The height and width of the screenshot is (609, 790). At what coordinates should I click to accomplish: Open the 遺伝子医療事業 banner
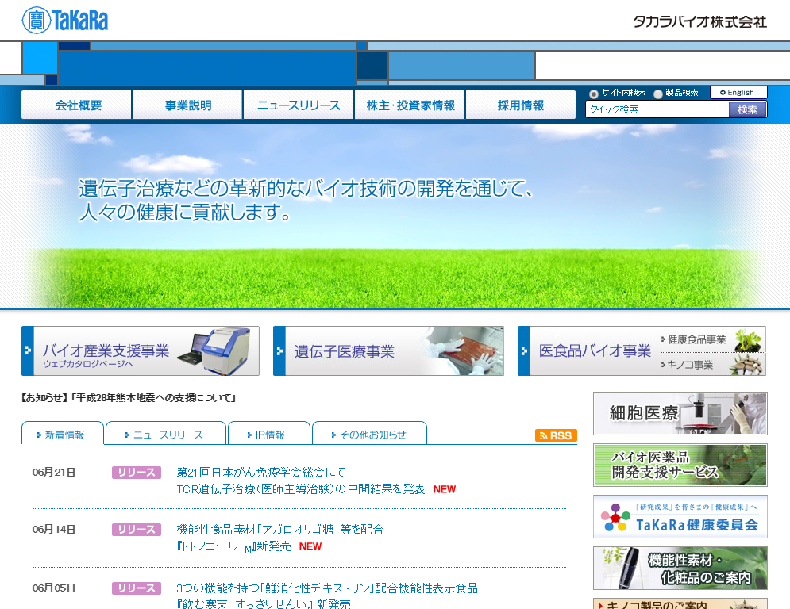(x=388, y=350)
